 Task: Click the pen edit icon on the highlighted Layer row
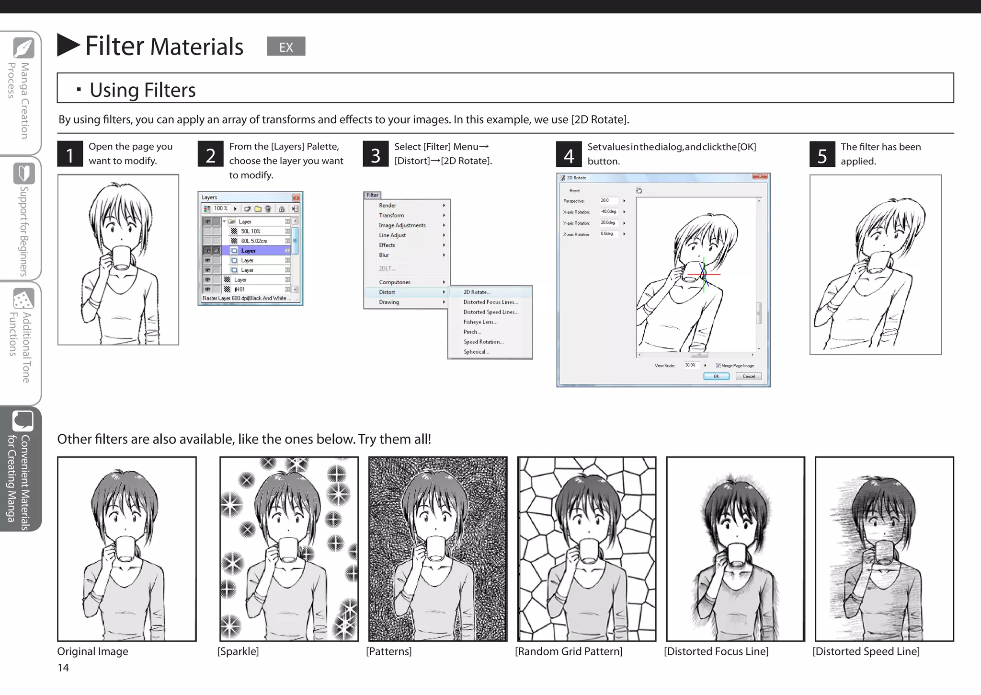[x=217, y=250]
